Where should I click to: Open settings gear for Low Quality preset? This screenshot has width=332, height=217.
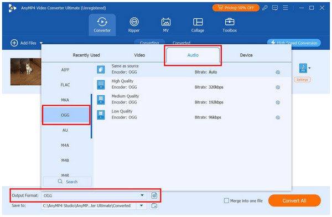pyautogui.click(x=278, y=117)
